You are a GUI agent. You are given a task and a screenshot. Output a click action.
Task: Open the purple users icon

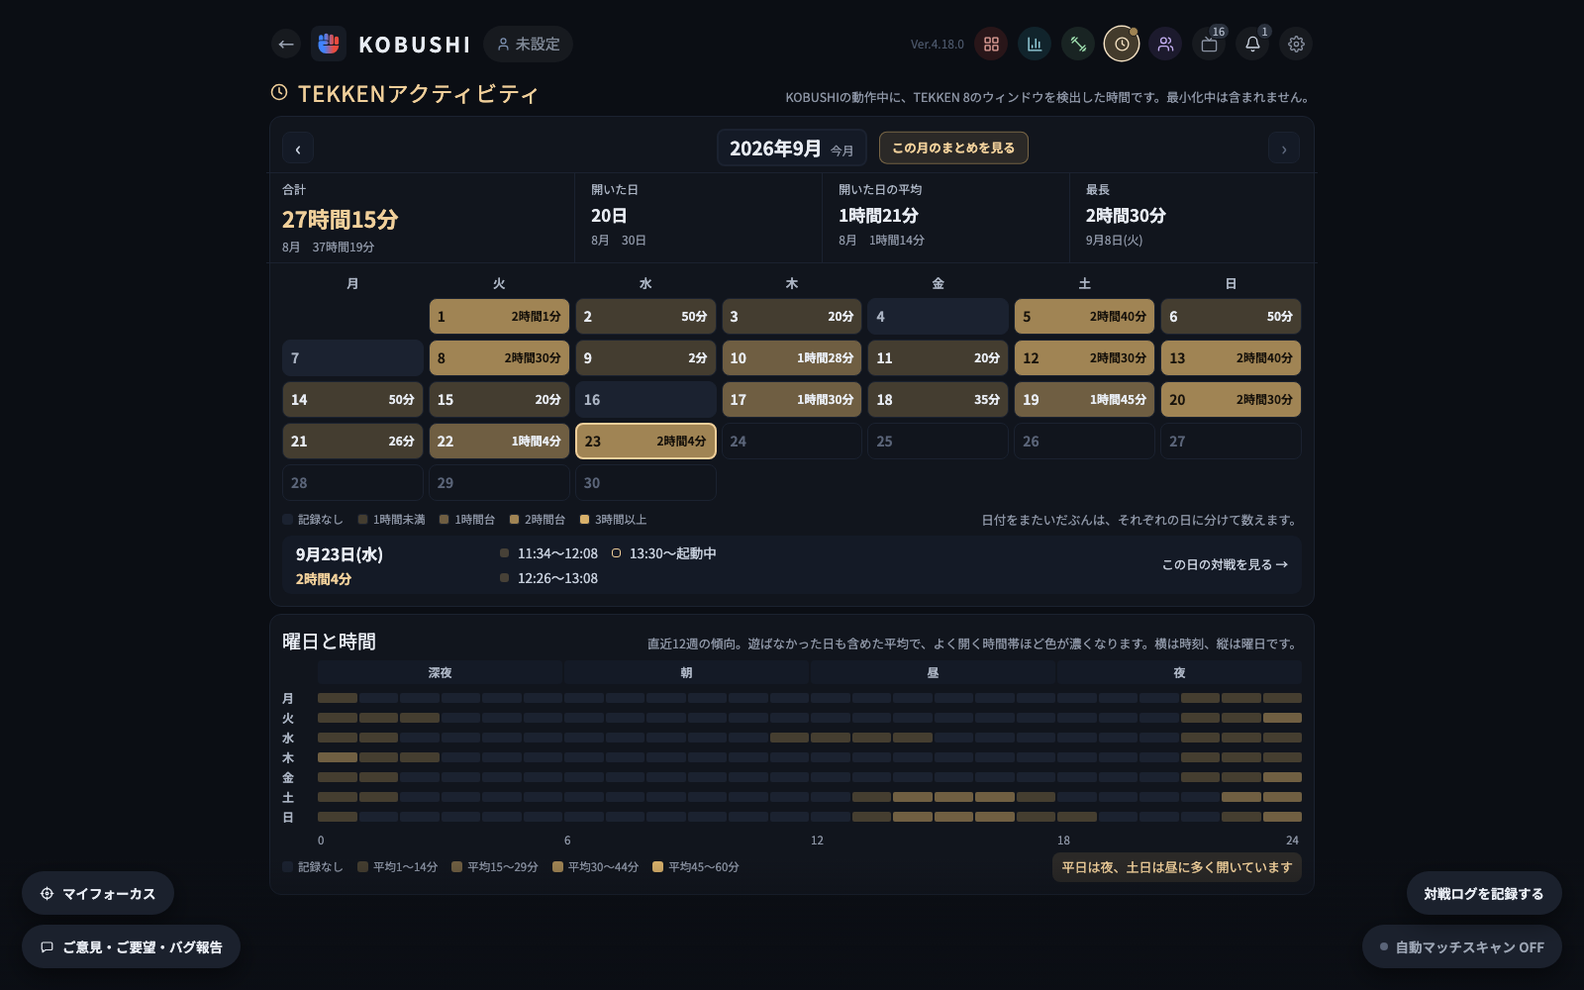[x=1165, y=44]
